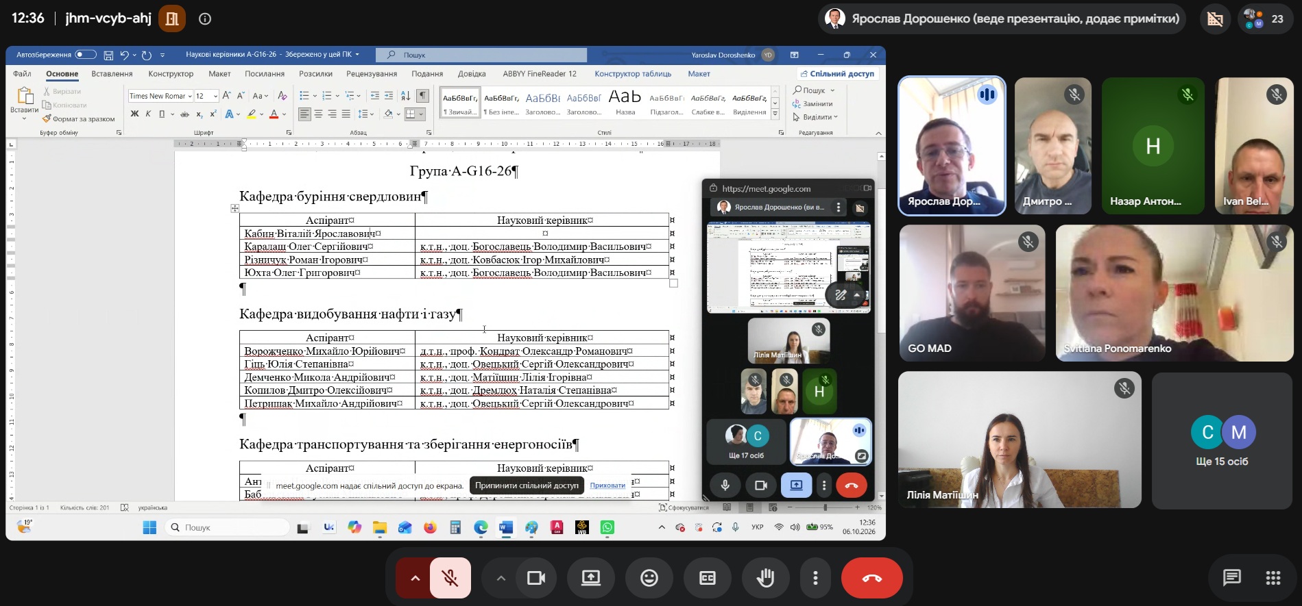
Task: Switch to the Вставлення ribbon tab
Action: (112, 73)
